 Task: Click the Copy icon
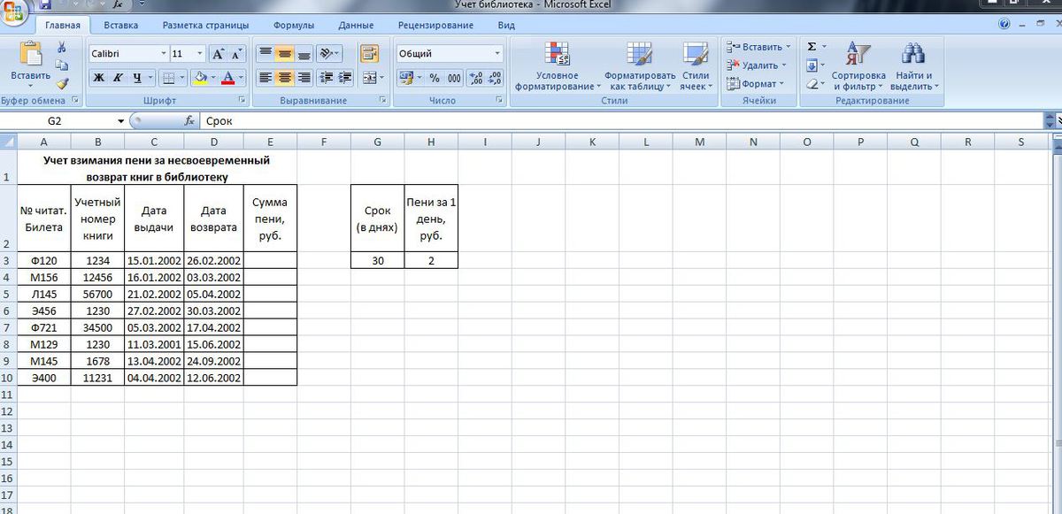coord(62,65)
